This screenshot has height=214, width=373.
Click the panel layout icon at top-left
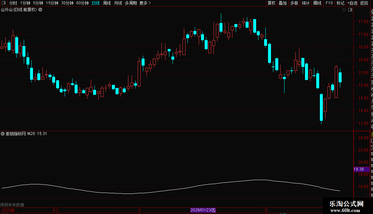point(4,3)
